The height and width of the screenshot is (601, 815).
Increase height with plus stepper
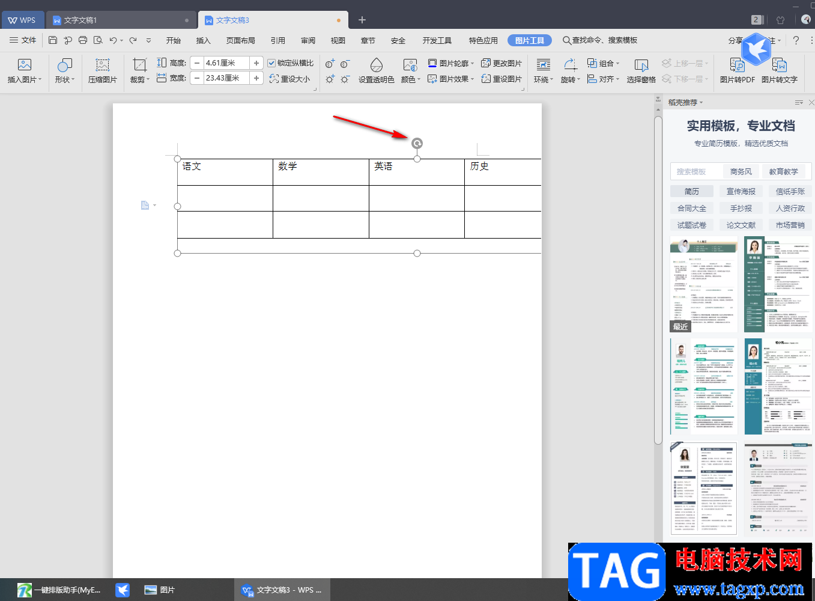pos(256,63)
